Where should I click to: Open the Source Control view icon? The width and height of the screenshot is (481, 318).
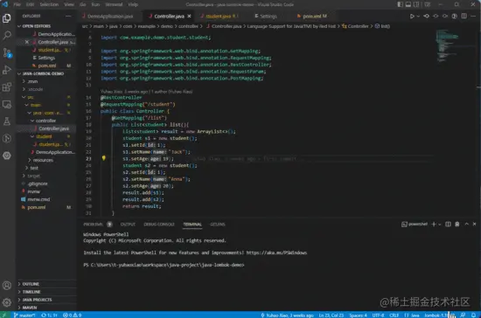pos(7,52)
